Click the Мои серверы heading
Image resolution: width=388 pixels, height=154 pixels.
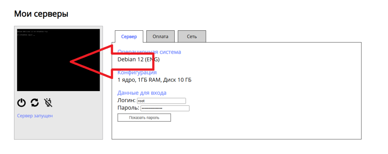tap(41, 14)
